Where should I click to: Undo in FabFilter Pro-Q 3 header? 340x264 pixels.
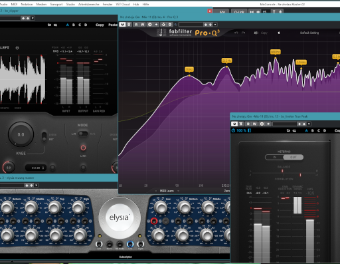pyautogui.click(x=236, y=33)
